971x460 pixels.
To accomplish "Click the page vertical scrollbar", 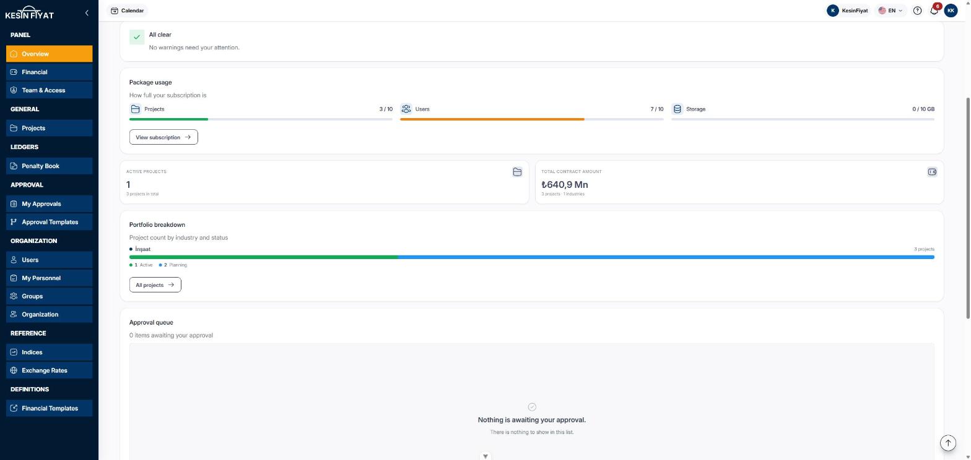I will [967, 208].
